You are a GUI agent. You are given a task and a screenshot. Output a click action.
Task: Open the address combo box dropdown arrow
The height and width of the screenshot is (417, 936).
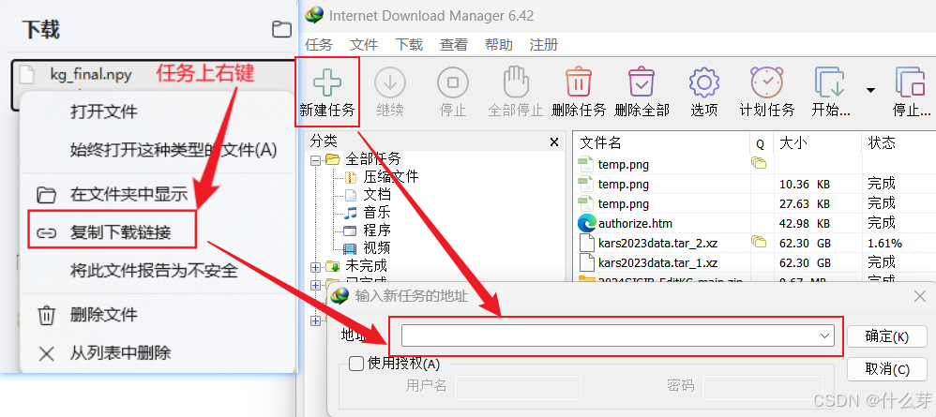825,335
